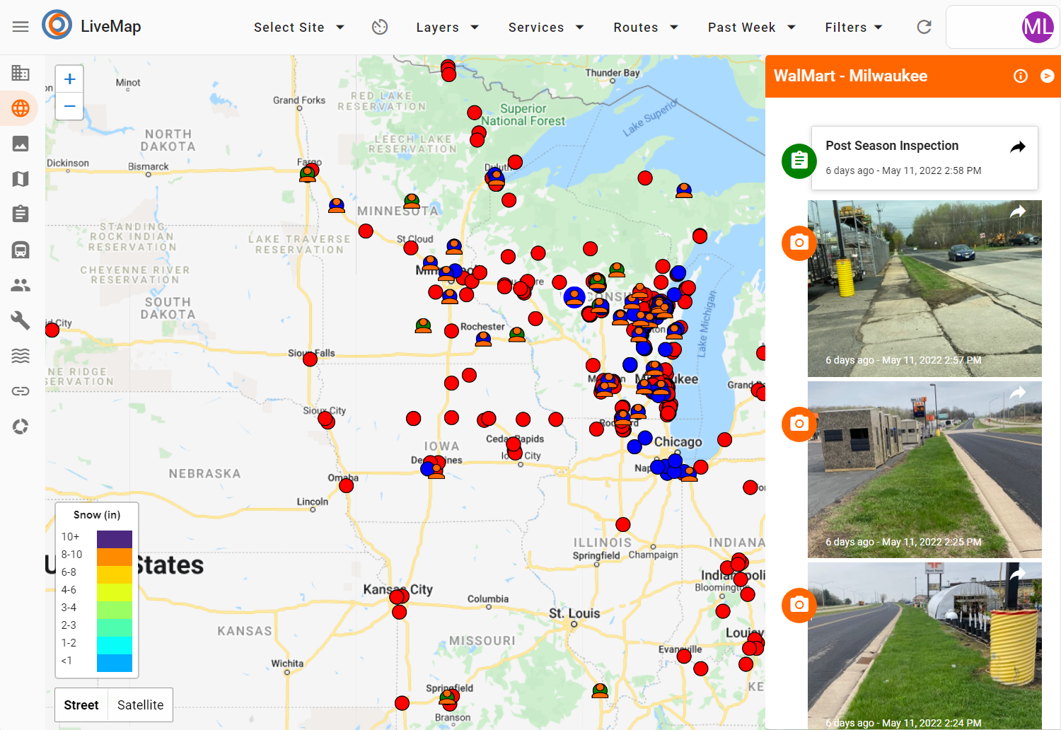The image size is (1061, 730).
Task: Zoom in on the map with plus button
Action: click(69, 79)
